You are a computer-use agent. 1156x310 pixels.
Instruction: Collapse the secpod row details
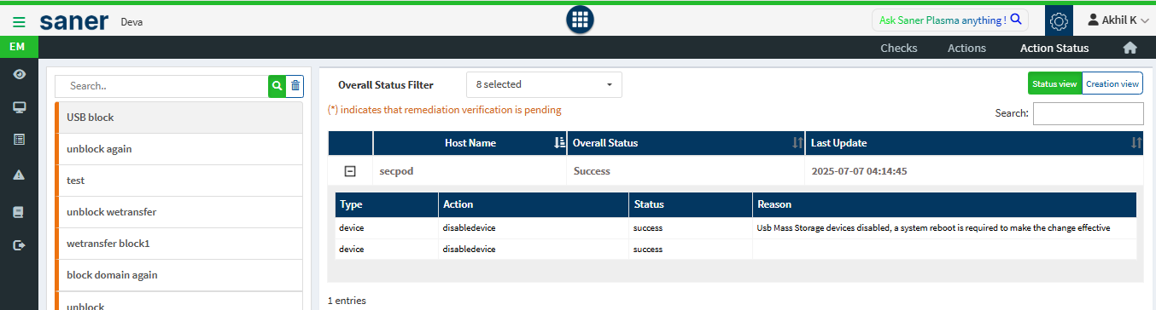(x=350, y=171)
